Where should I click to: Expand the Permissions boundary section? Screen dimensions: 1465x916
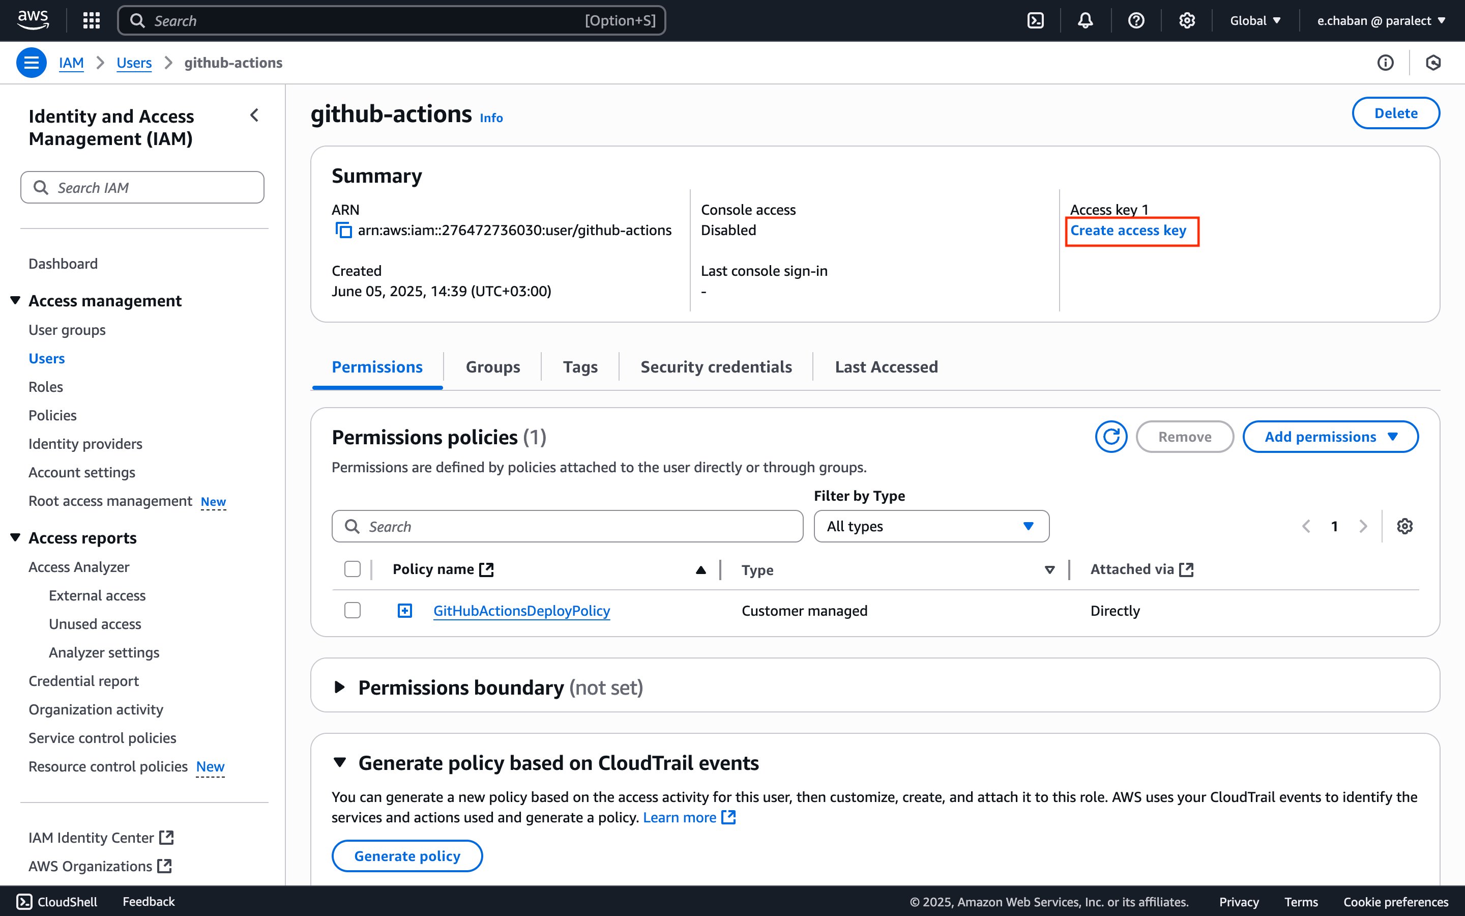340,686
